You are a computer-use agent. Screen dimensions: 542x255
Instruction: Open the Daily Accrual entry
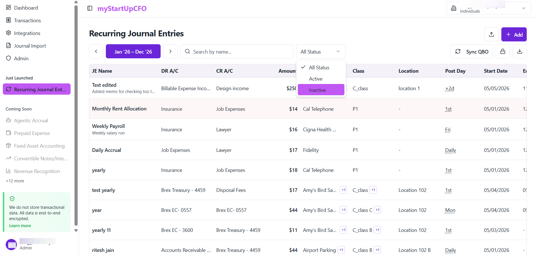(x=106, y=150)
